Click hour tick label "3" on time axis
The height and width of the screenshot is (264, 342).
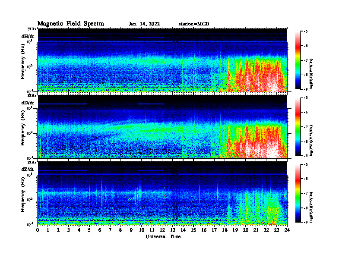tap(69, 230)
